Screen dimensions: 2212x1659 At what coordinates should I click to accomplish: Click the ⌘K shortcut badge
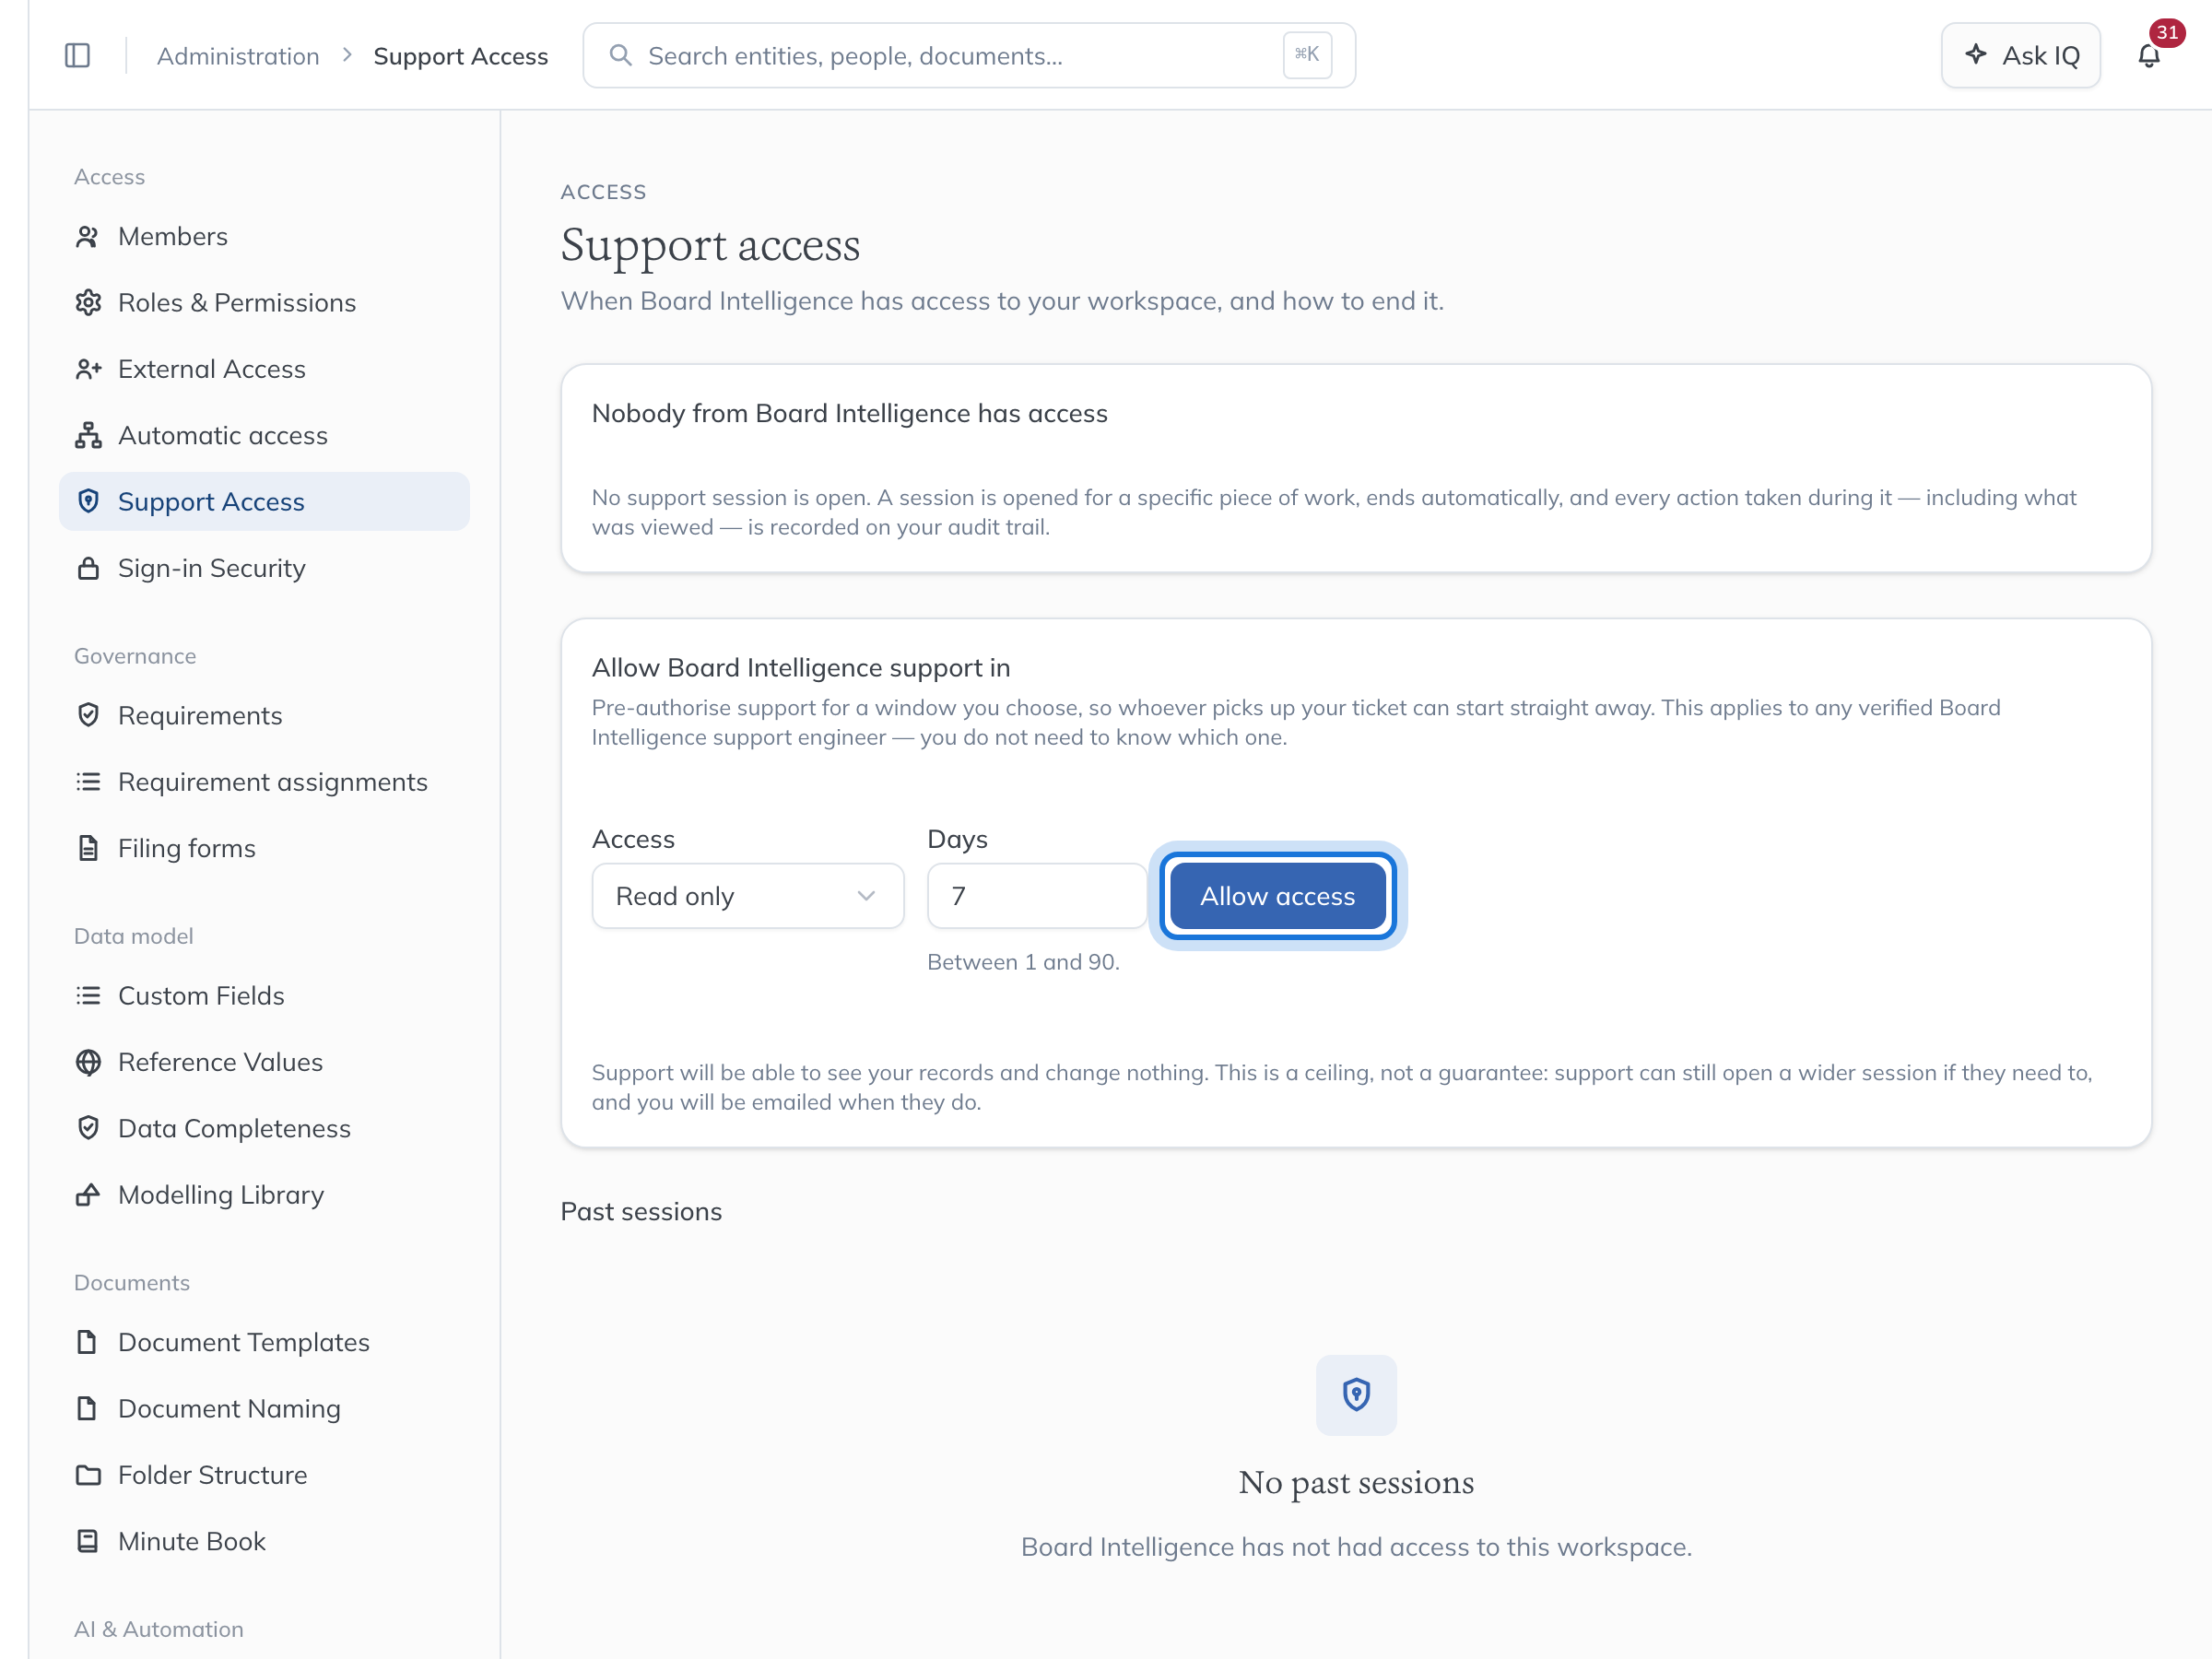click(x=1307, y=55)
